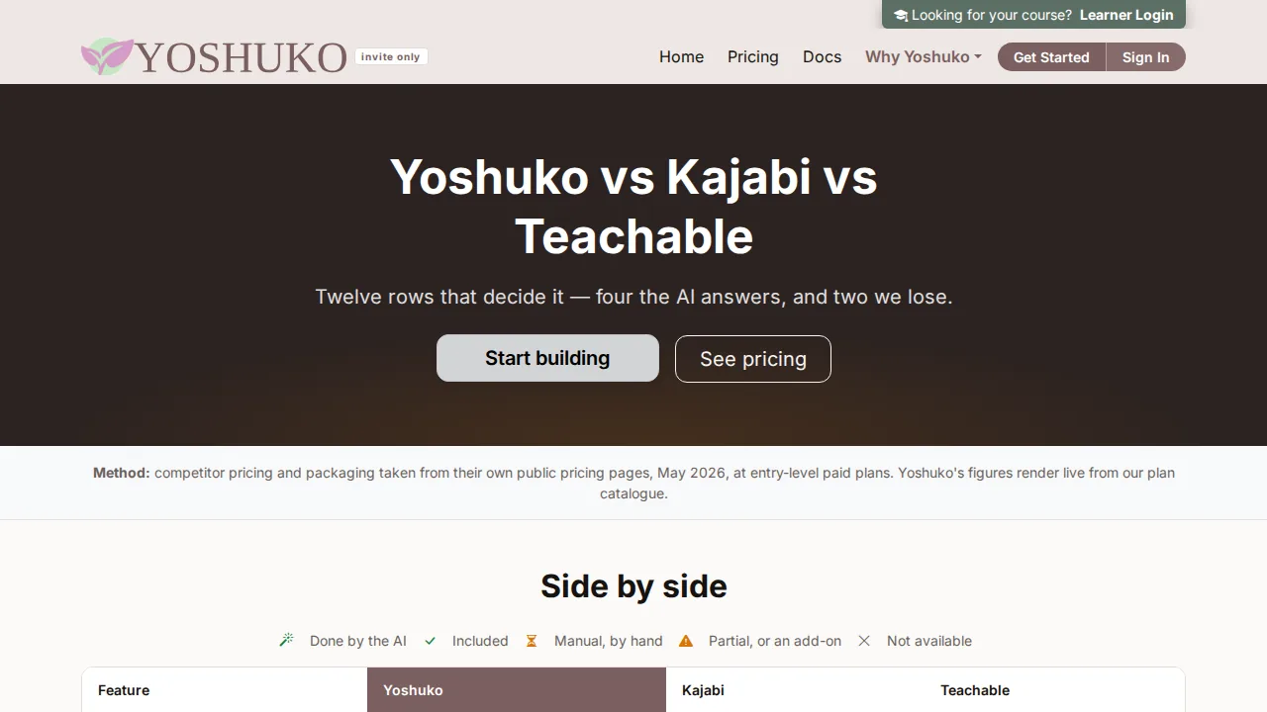Click the Get Started button
The width and height of the screenshot is (1267, 712).
[1051, 57]
